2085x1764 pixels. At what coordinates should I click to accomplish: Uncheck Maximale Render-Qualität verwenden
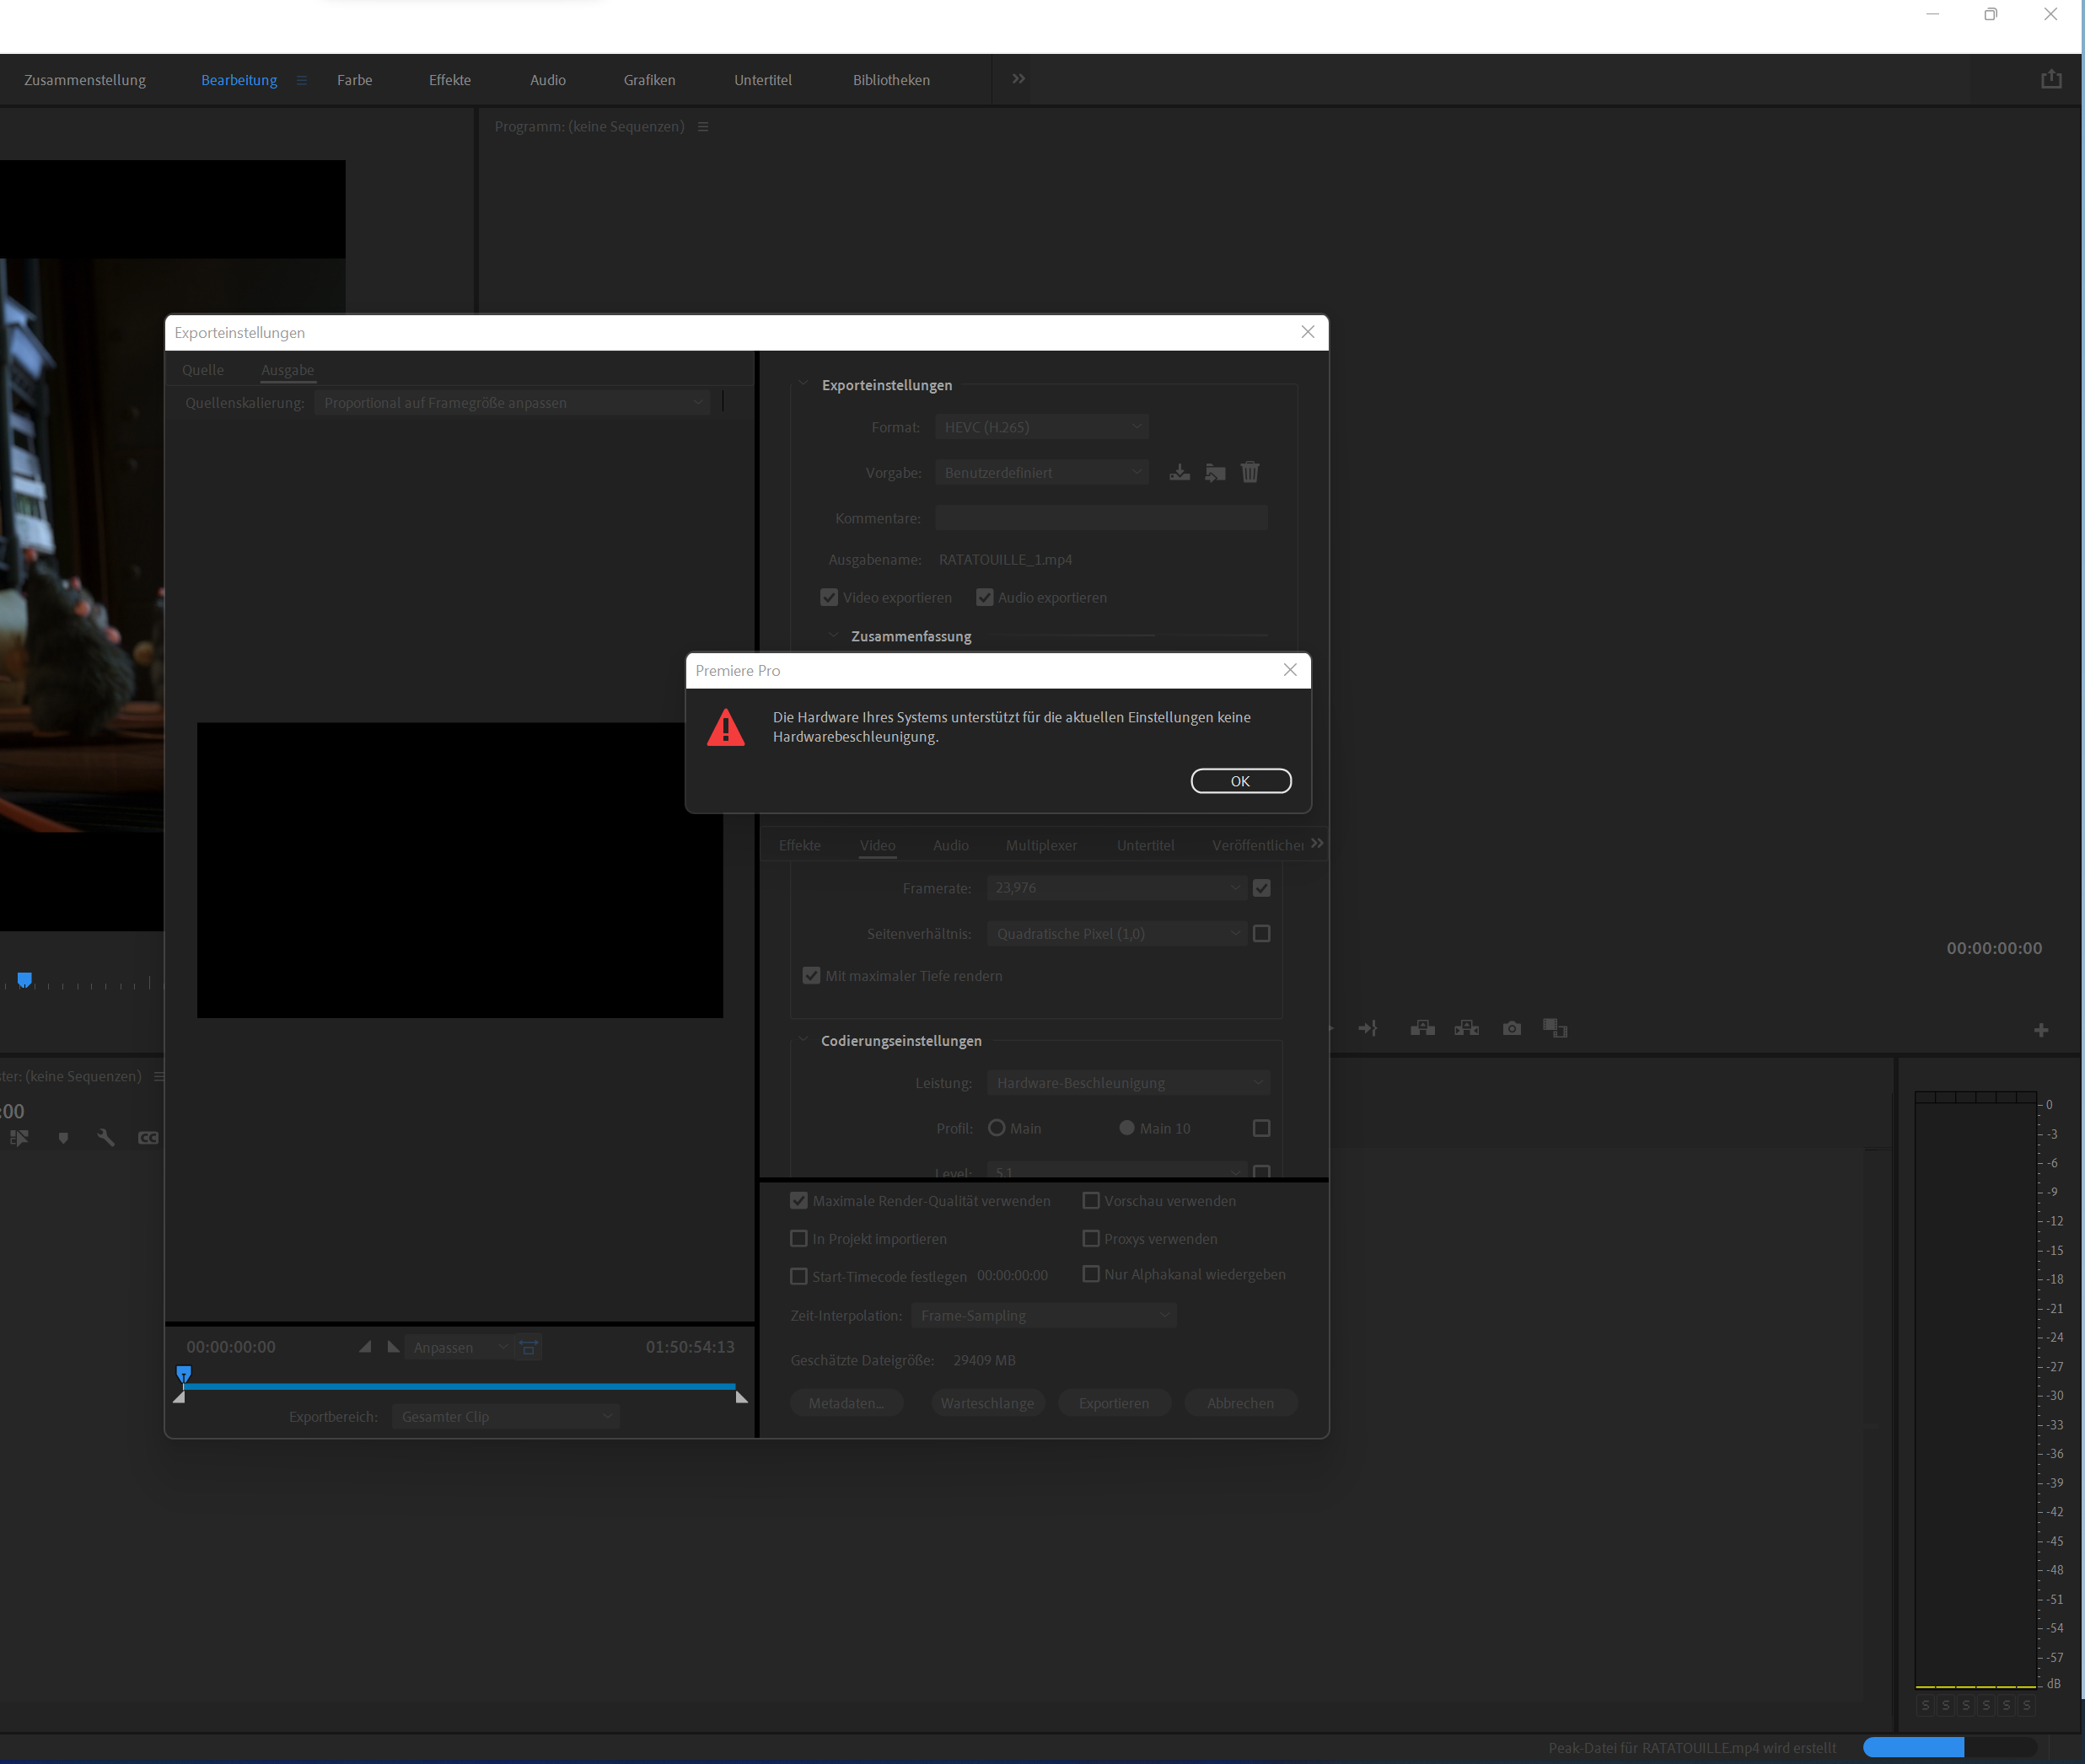point(798,1201)
